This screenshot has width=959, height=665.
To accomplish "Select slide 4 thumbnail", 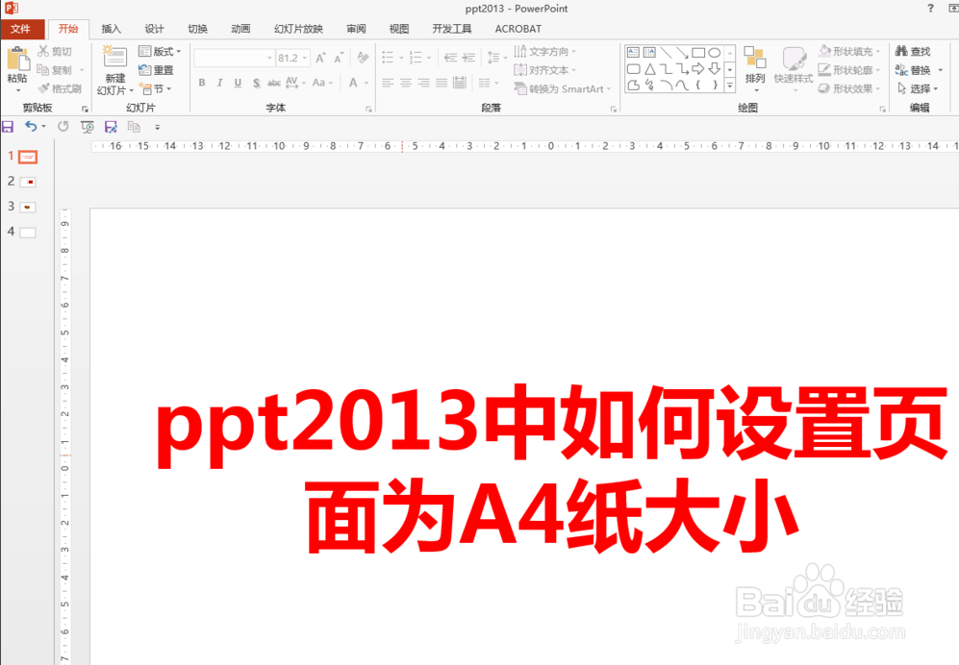I will coord(28,233).
